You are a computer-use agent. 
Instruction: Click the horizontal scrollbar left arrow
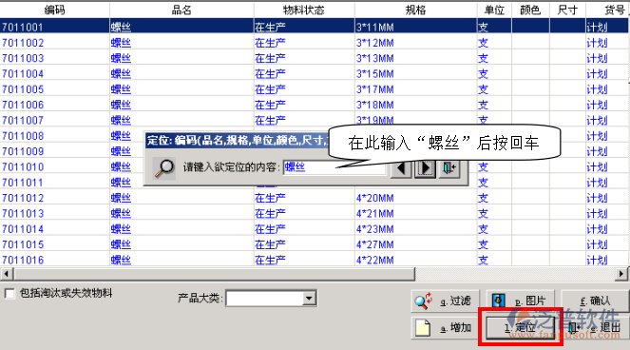click(x=7, y=274)
